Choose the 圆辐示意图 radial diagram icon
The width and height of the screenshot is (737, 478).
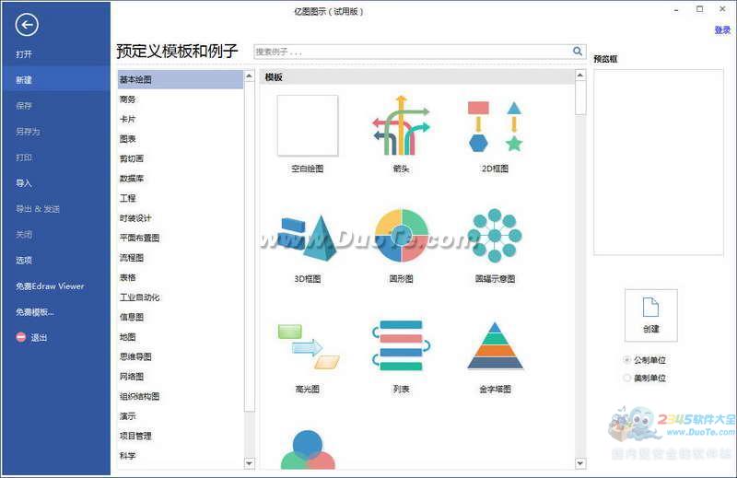(x=495, y=236)
